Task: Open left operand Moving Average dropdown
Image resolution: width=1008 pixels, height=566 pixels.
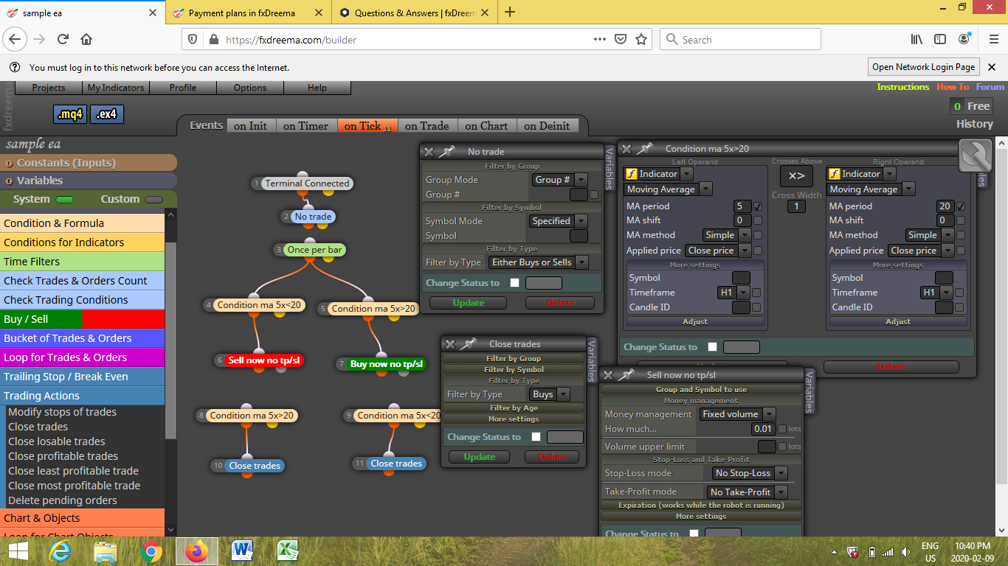Action: pos(669,189)
